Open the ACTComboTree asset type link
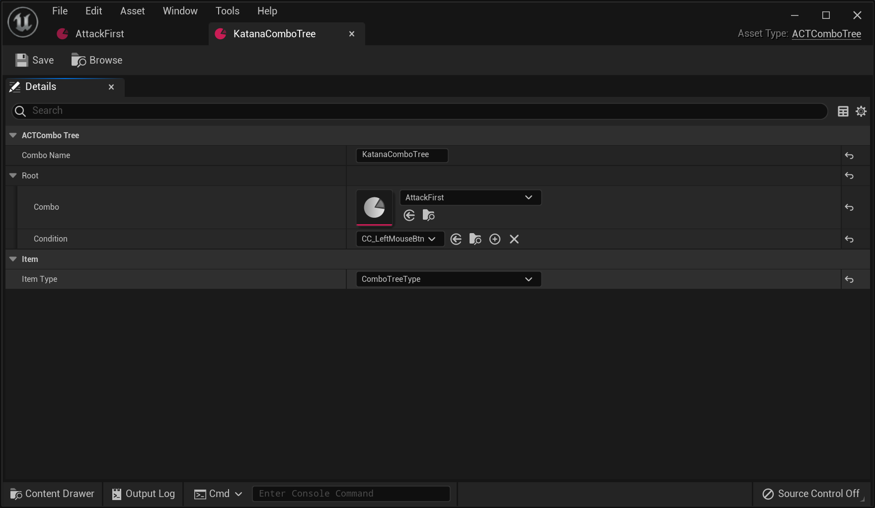Viewport: 875px width, 508px height. click(826, 34)
